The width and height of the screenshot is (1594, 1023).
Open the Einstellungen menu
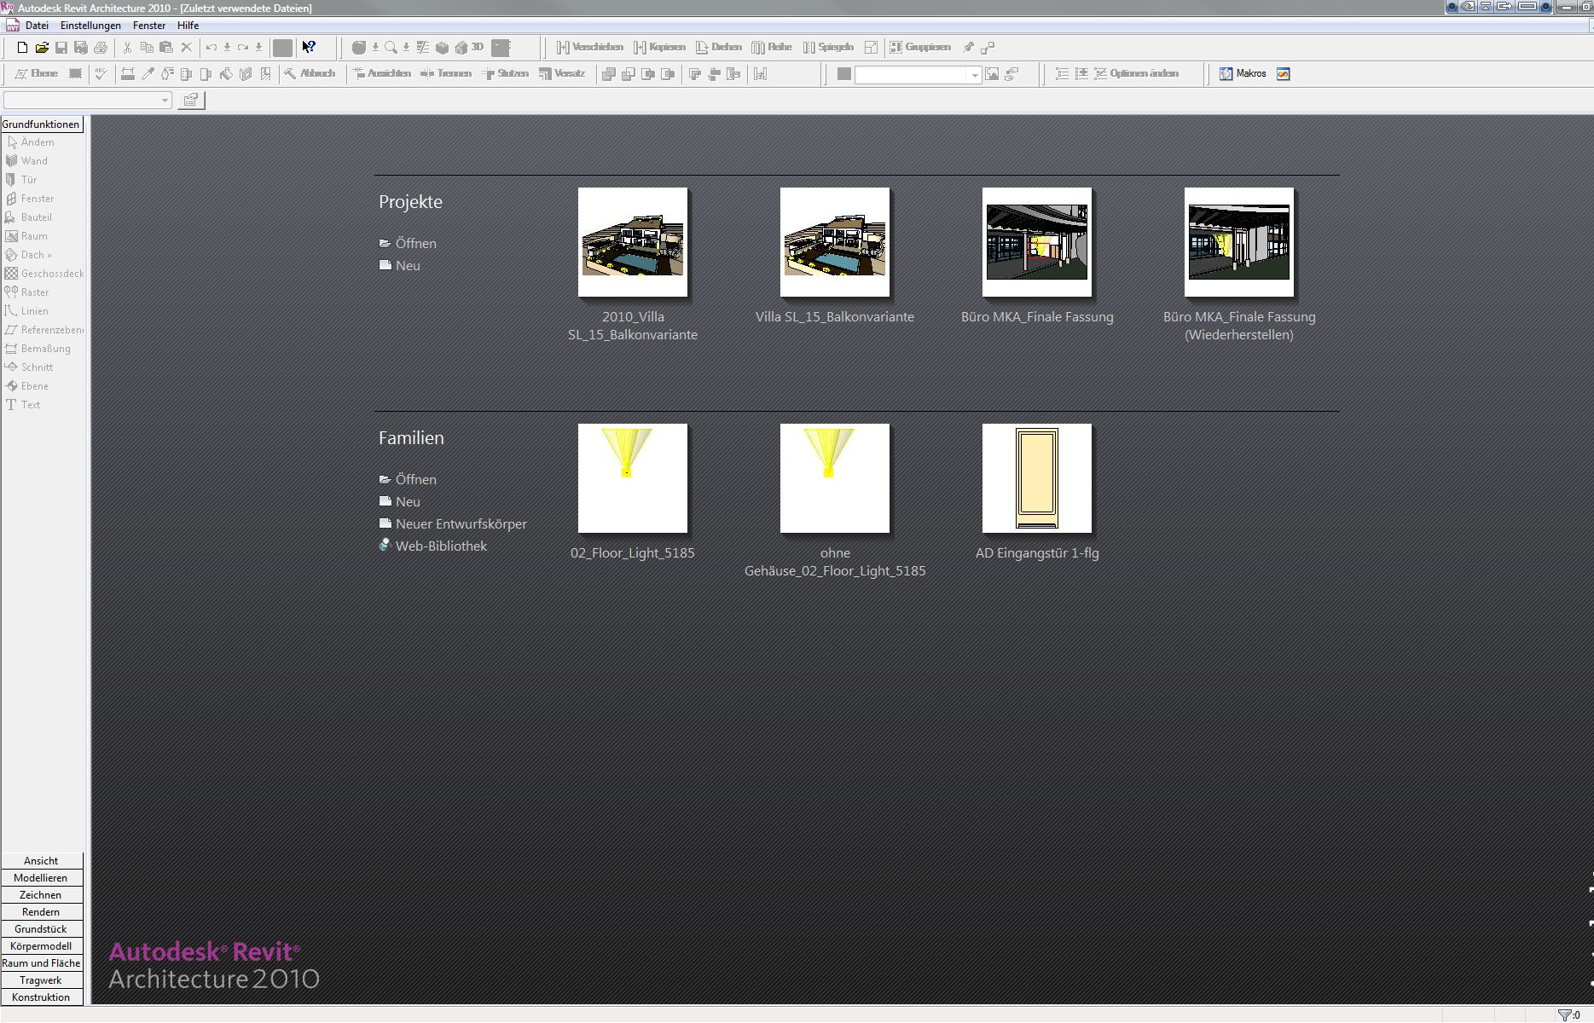pyautogui.click(x=90, y=26)
